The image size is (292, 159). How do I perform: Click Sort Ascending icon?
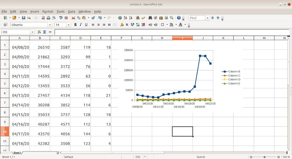tap(125, 18)
